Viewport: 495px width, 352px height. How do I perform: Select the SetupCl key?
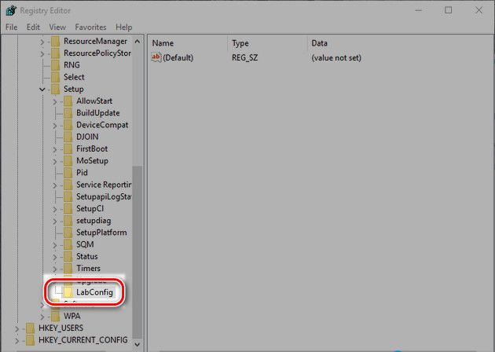[x=90, y=209]
